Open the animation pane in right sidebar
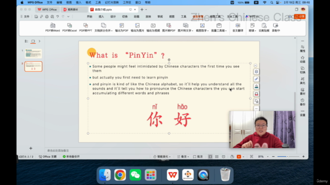The height and width of the screenshot is (185, 330). [303, 60]
